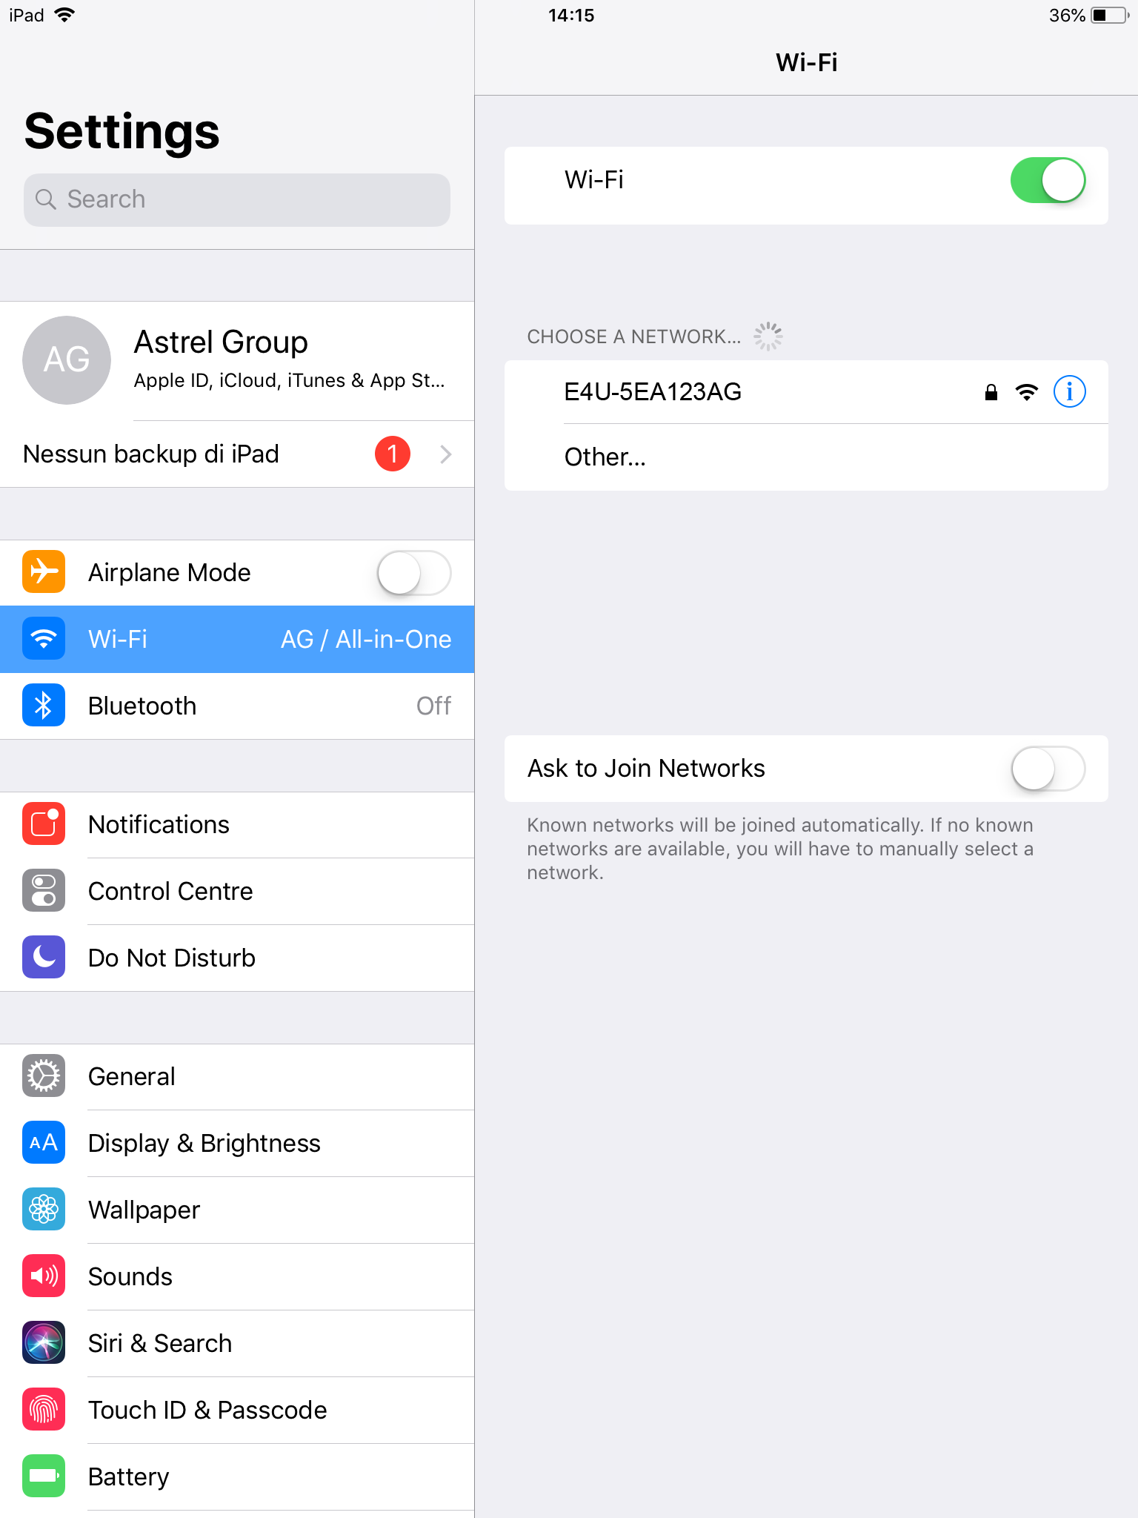Image resolution: width=1138 pixels, height=1518 pixels.
Task: Tap the Settings search field
Action: [237, 200]
